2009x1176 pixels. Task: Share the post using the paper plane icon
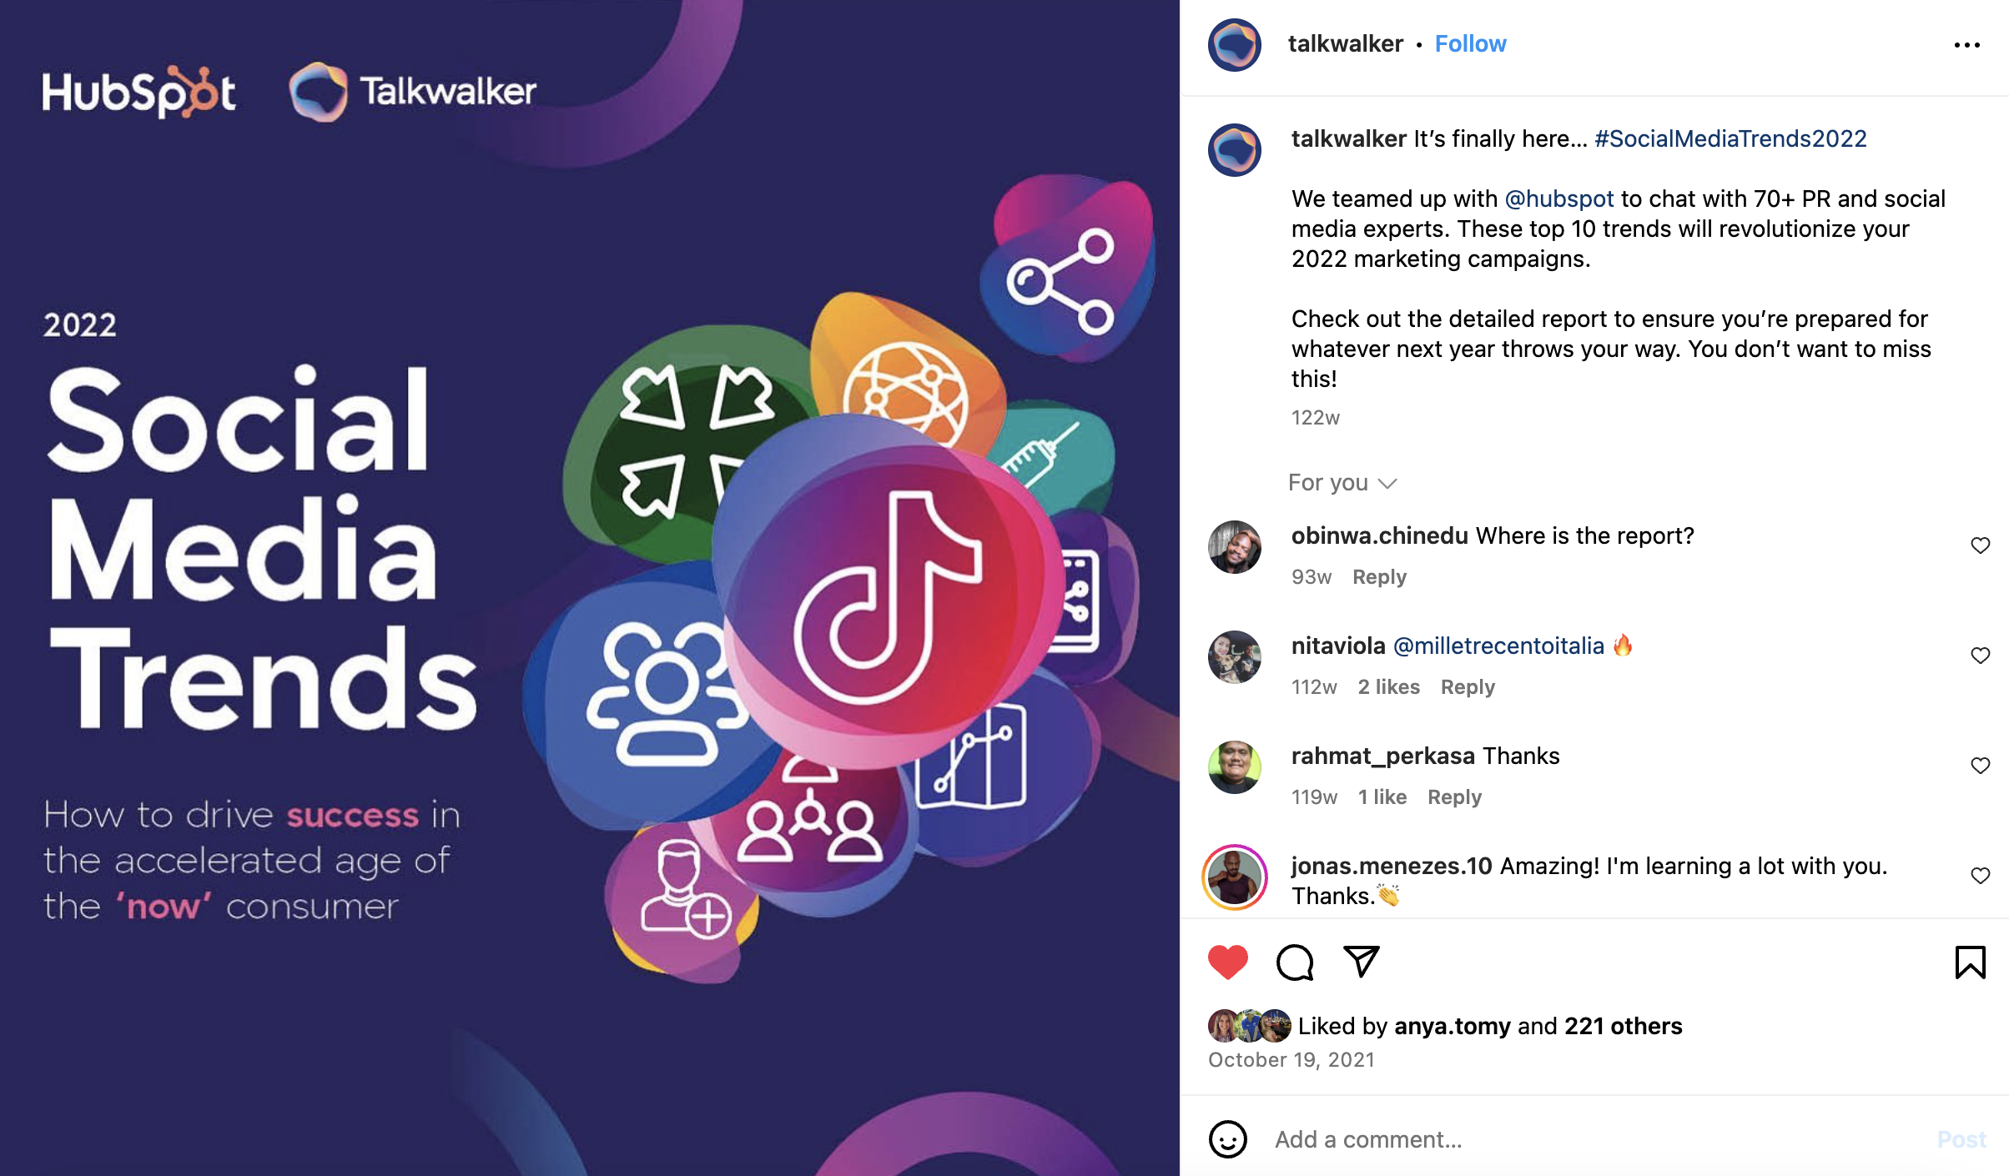coord(1362,962)
